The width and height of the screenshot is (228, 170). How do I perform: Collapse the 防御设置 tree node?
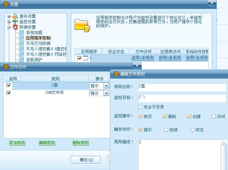point(9,27)
